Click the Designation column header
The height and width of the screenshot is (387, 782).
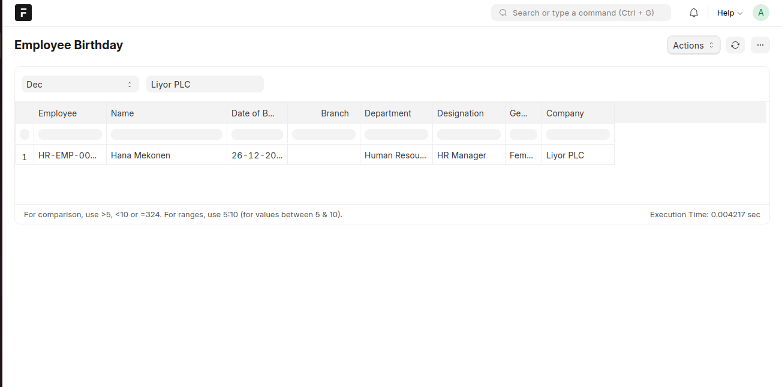tap(460, 113)
